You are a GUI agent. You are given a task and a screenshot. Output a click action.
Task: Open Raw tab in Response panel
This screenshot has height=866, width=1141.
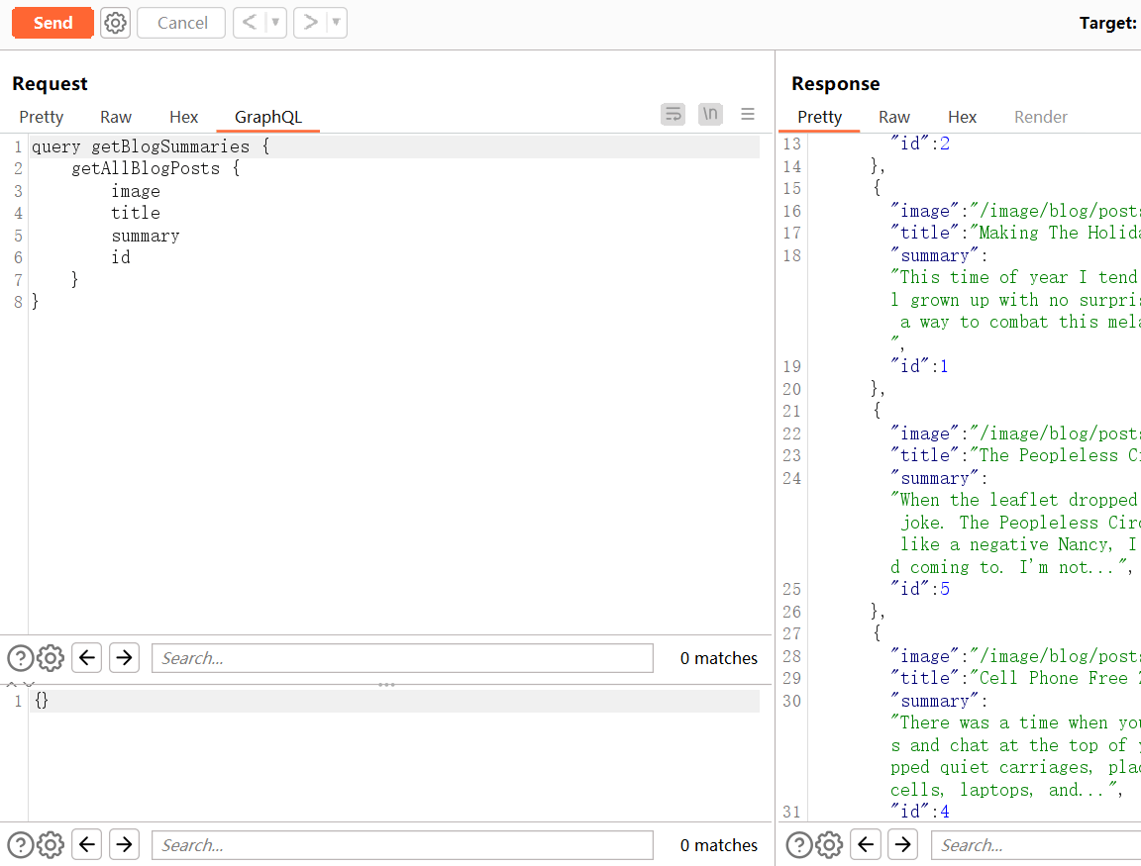click(x=894, y=117)
